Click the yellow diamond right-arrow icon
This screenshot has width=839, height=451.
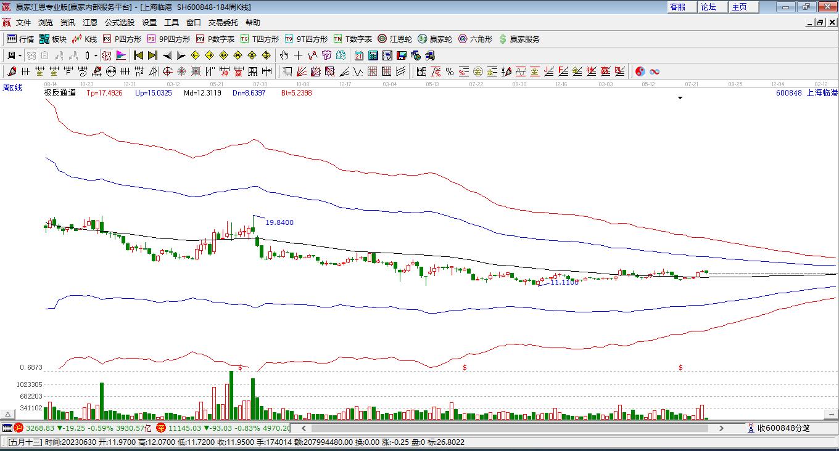(210, 55)
